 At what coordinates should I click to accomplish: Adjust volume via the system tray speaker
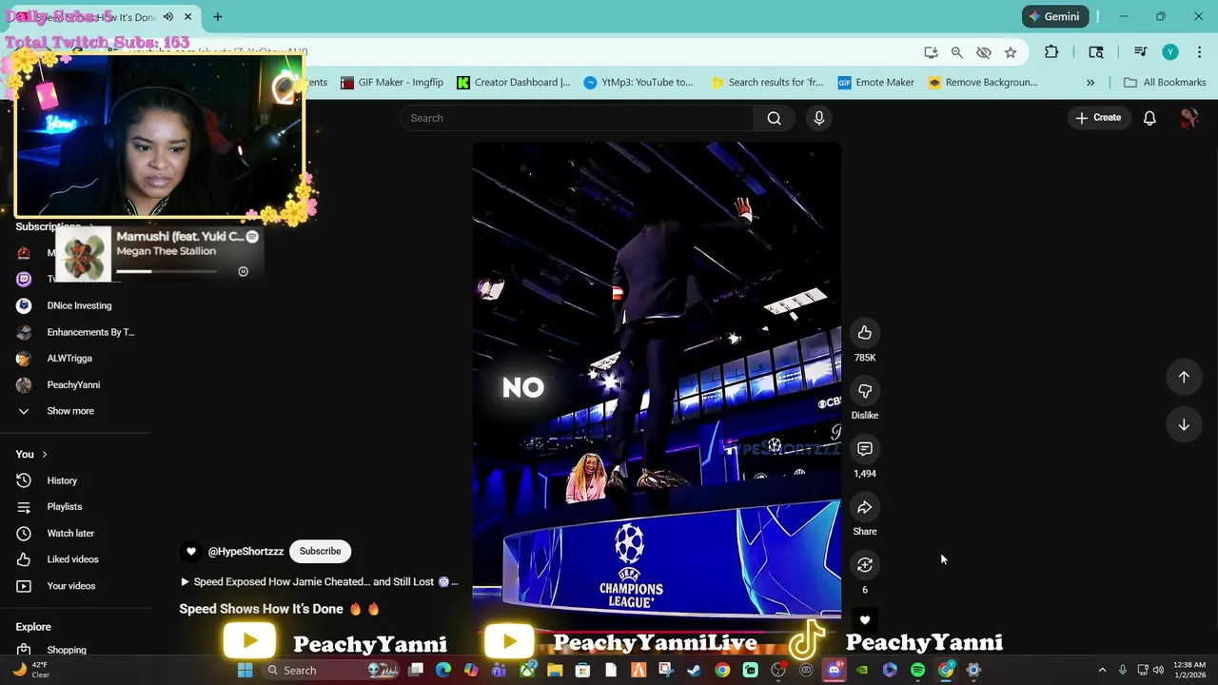(1158, 670)
